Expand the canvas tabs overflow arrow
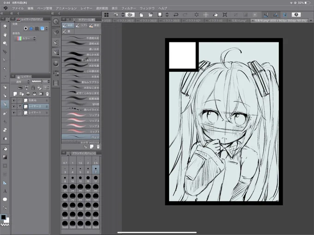The width and height of the screenshot is (314, 235). pos(311,21)
